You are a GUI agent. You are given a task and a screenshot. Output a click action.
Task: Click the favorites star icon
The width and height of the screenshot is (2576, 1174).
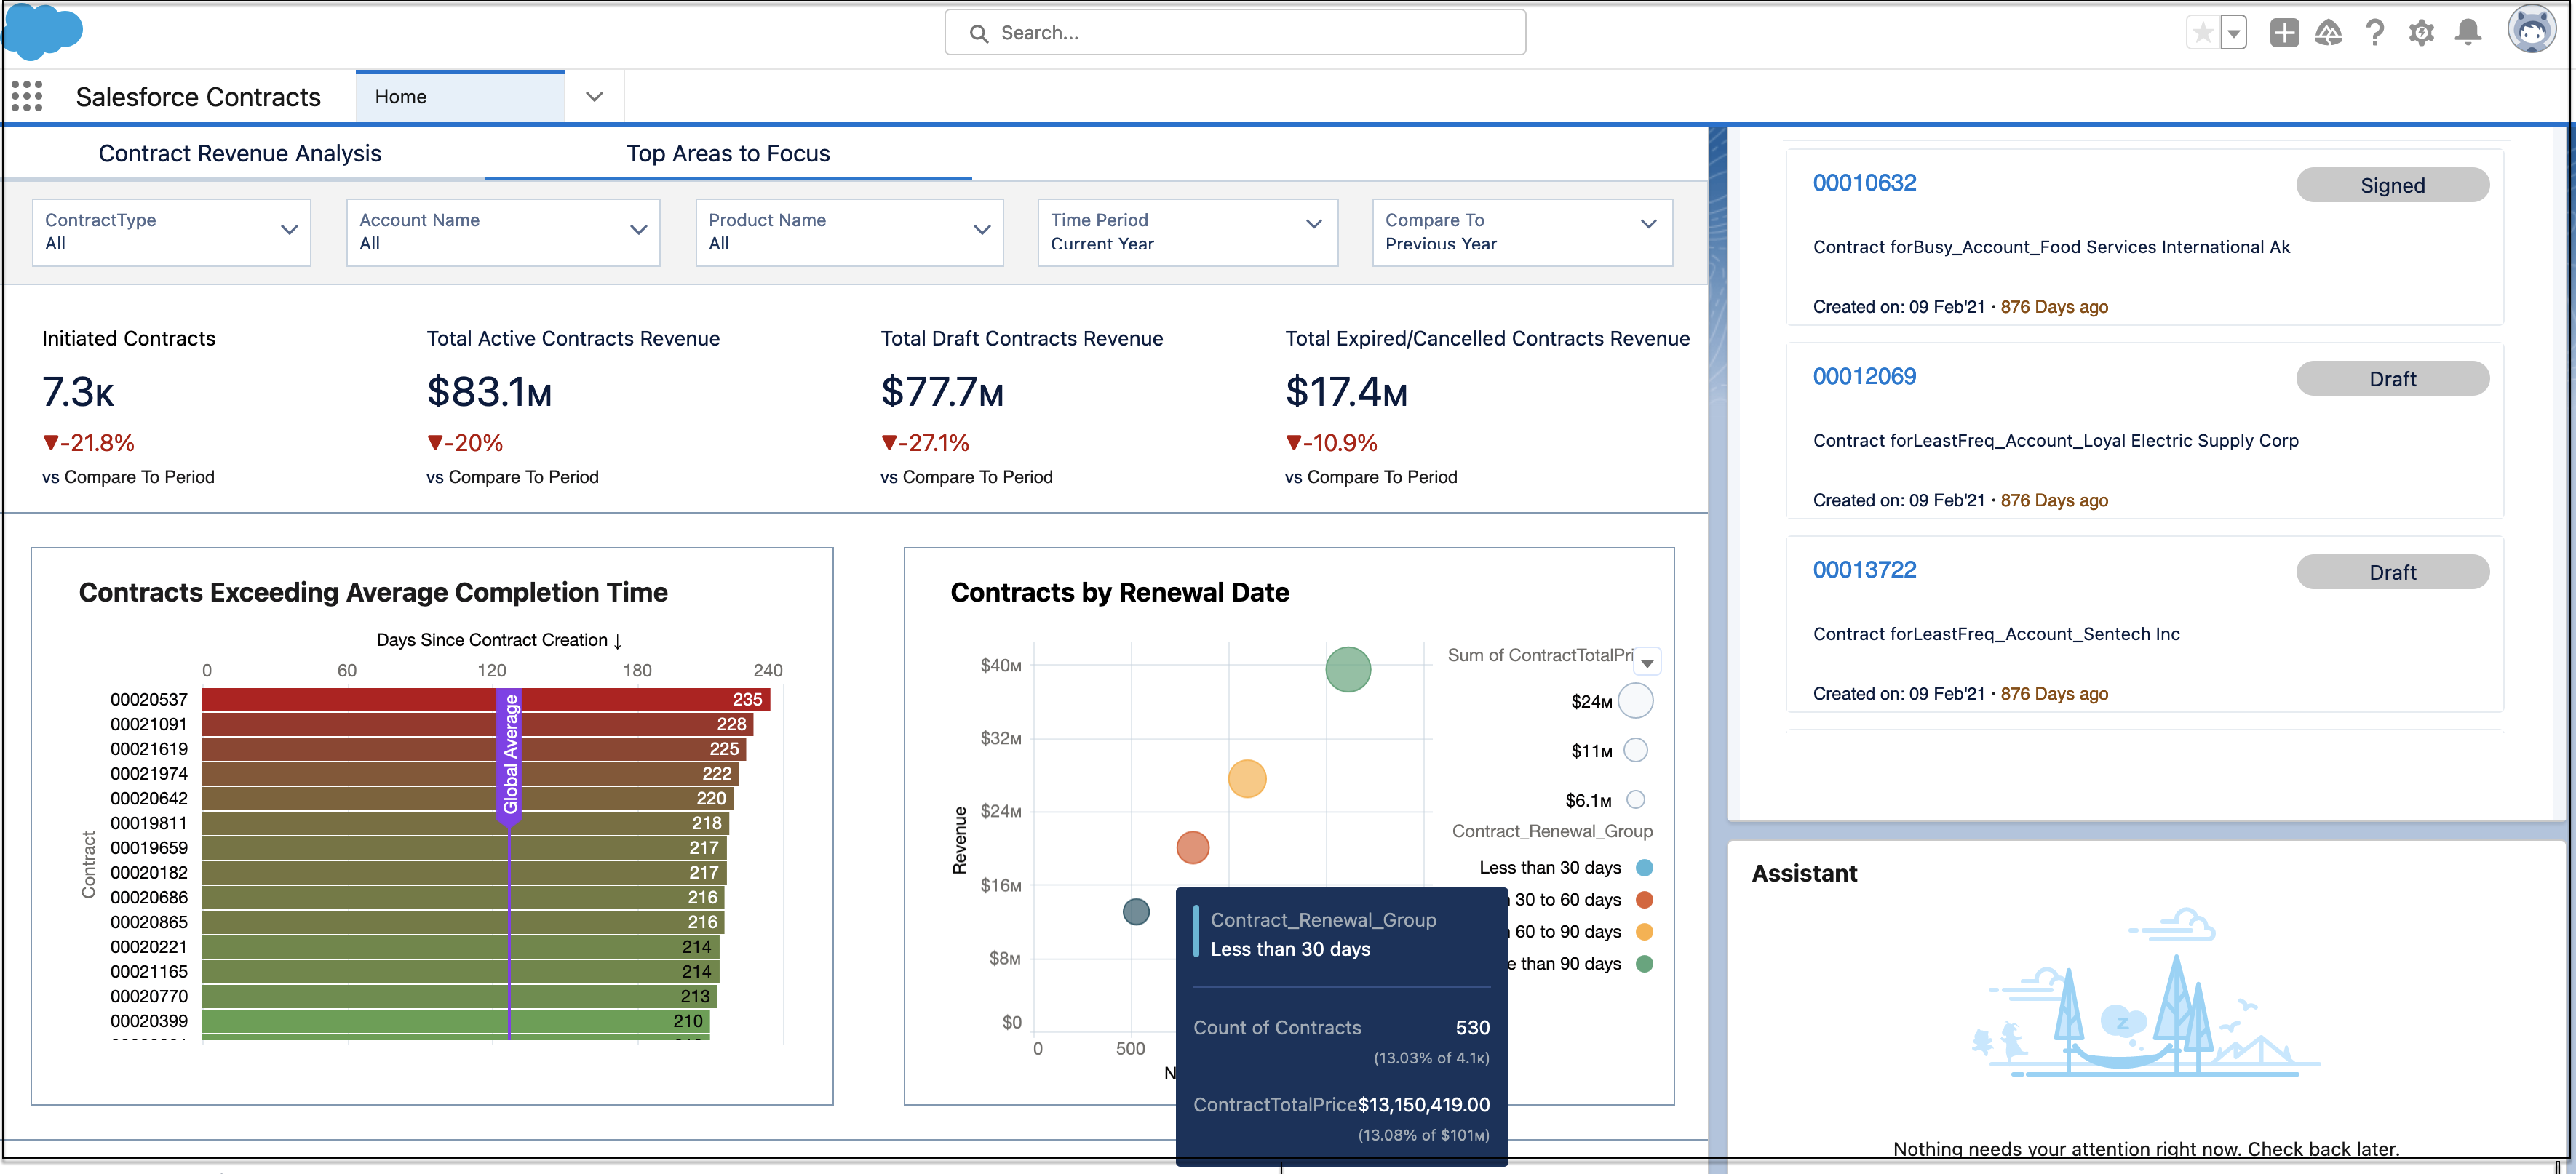coord(2202,33)
